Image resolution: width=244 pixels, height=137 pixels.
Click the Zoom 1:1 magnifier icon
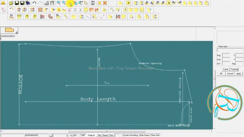80,3
